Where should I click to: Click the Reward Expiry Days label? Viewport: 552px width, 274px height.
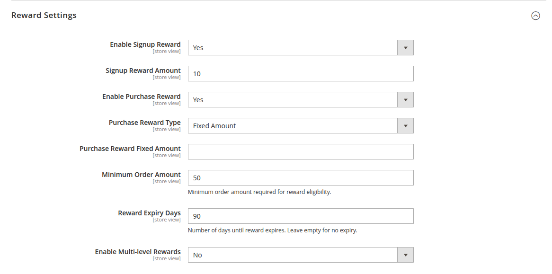pyautogui.click(x=149, y=213)
